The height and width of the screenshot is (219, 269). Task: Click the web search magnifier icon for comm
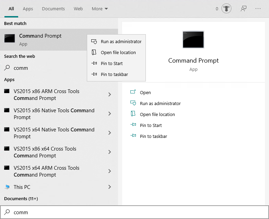click(x=7, y=68)
